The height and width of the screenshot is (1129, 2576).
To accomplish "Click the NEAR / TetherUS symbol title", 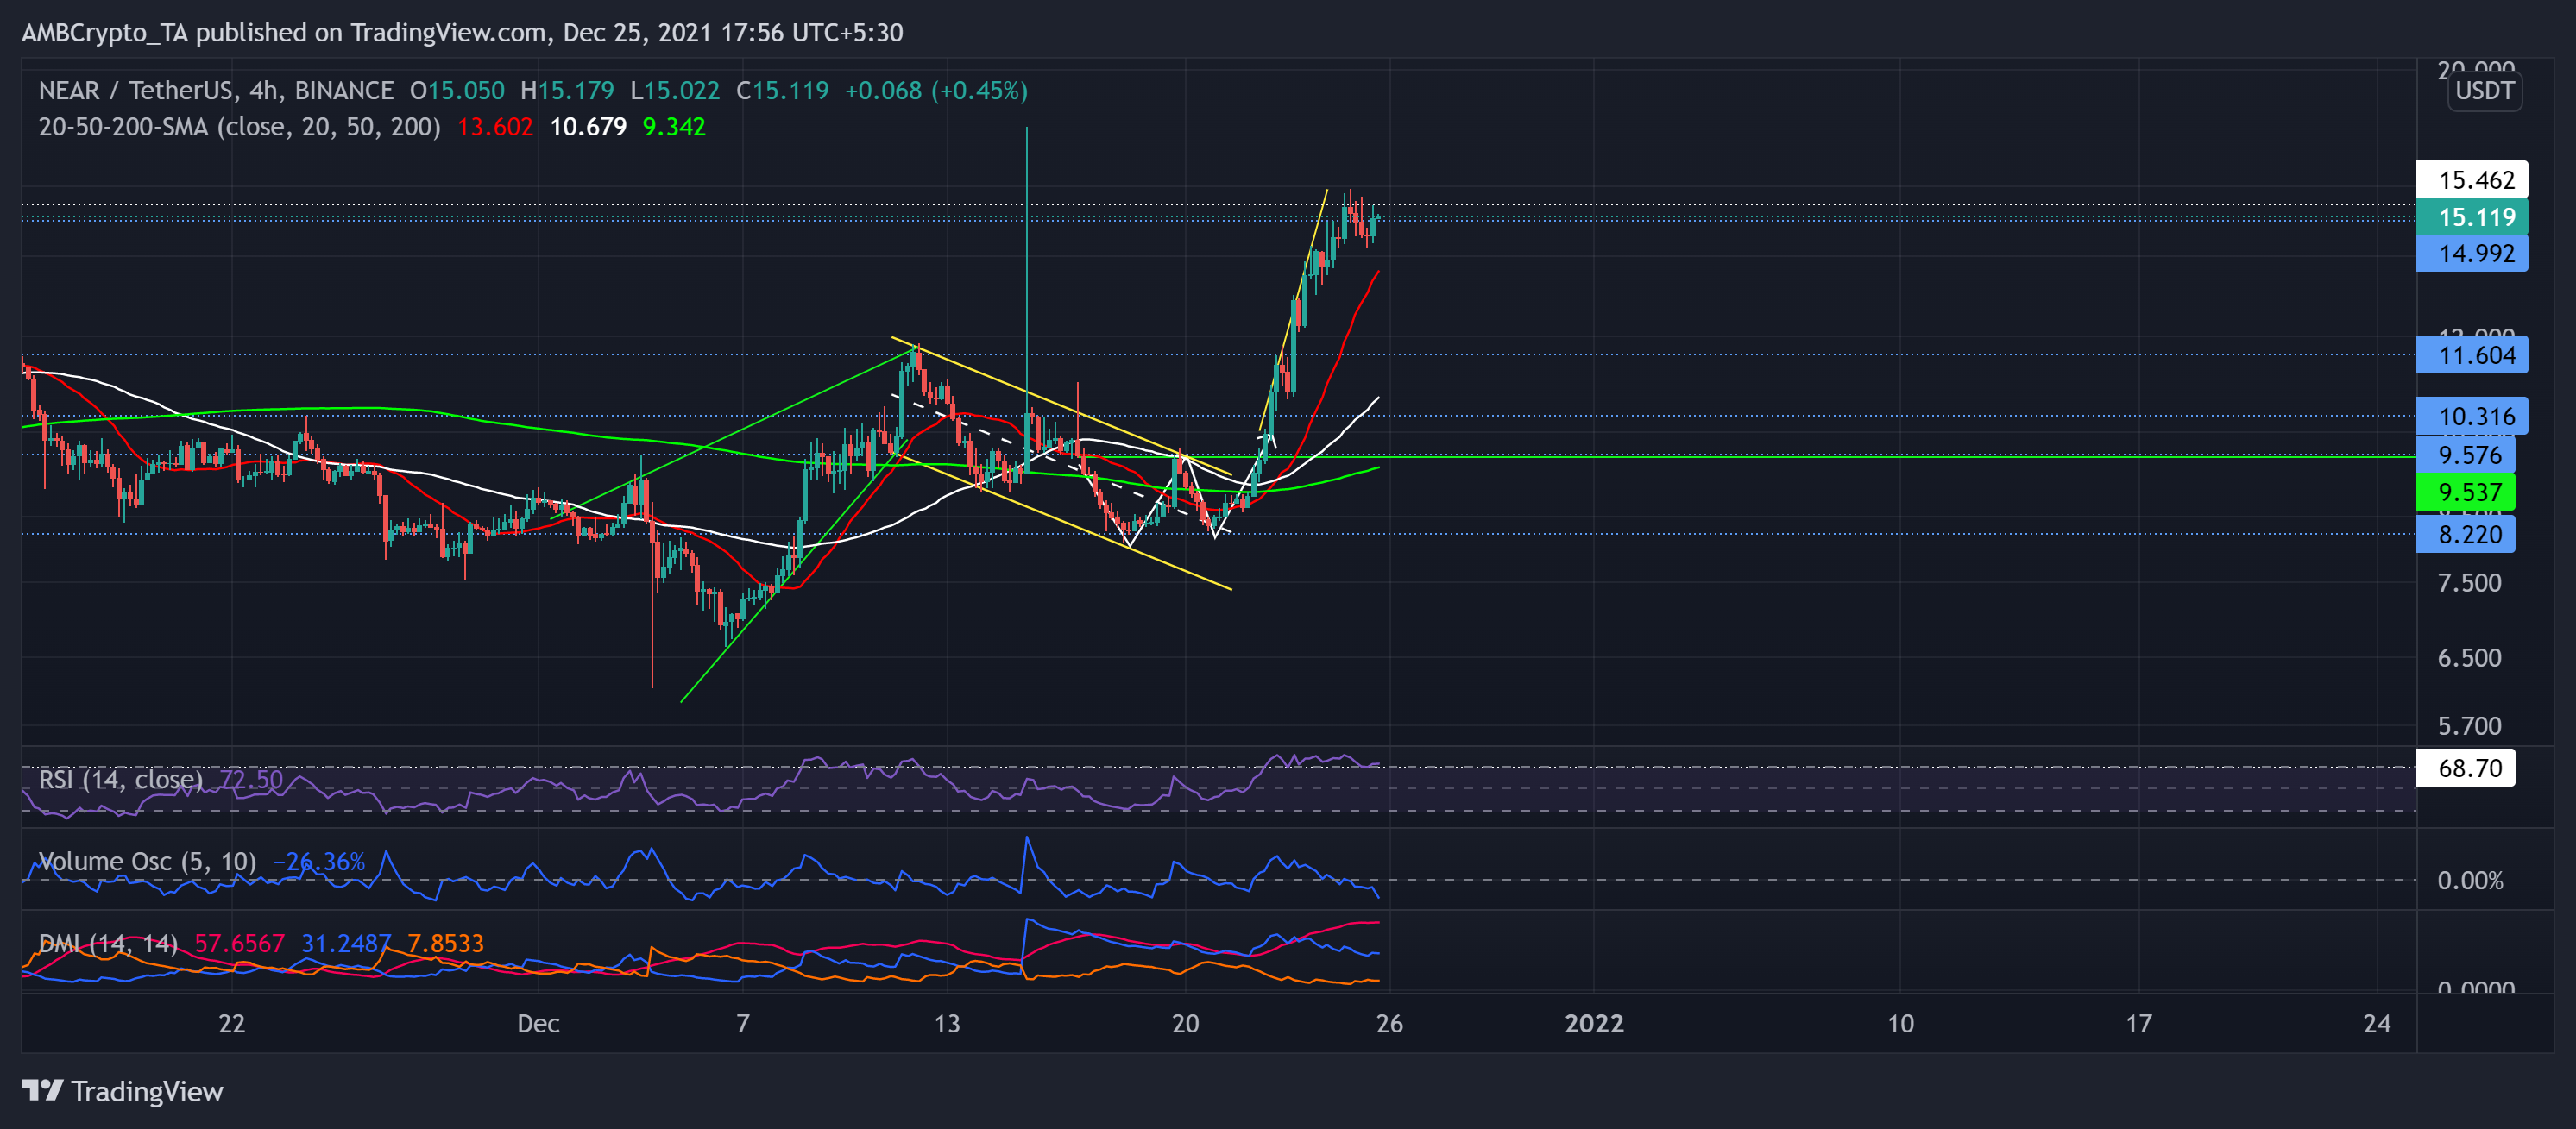I will tap(140, 90).
